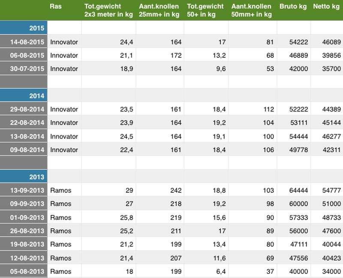343x278 pixels.
Task: Click the Ramos cell for 05-08-2013
Action: pos(61,271)
